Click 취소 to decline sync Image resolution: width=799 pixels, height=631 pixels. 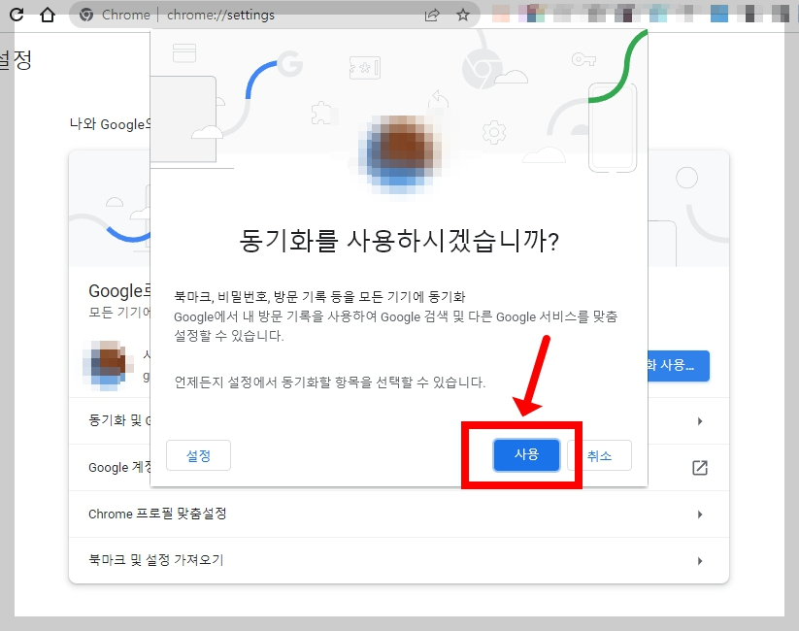click(x=600, y=454)
